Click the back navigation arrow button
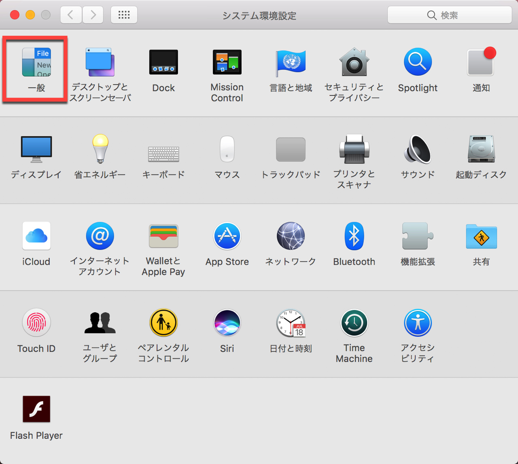 pyautogui.click(x=71, y=15)
